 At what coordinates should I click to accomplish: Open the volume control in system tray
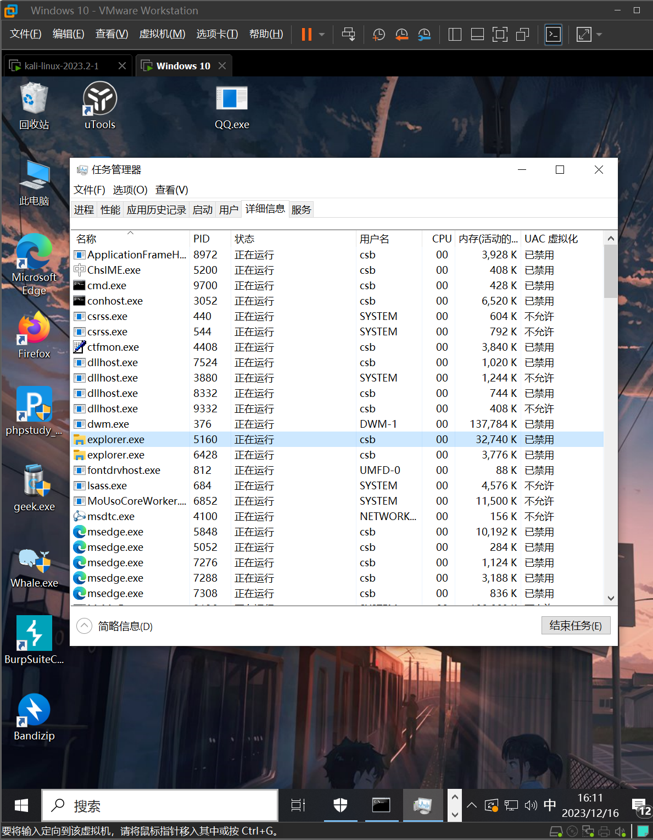pos(531,806)
